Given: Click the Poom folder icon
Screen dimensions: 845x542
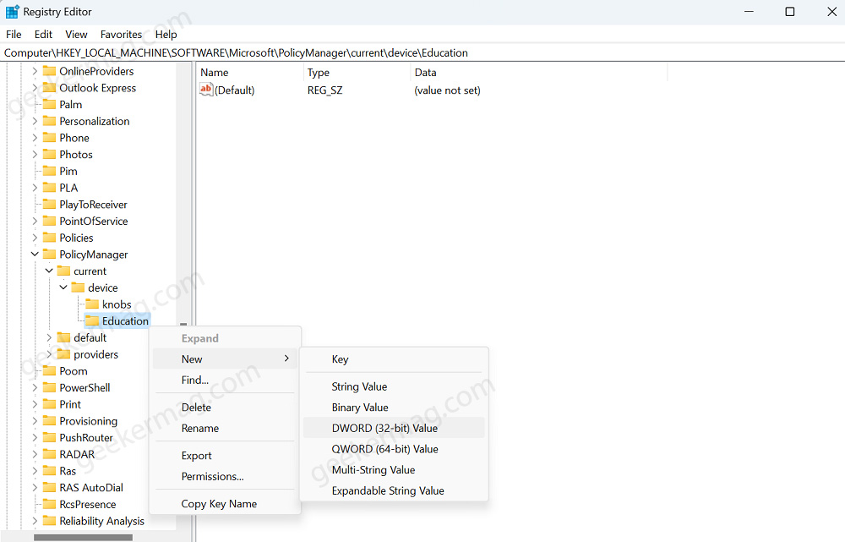Looking at the screenshot, I should point(50,371).
